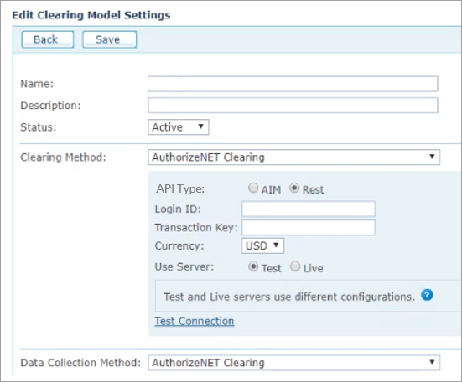Focus the Name text field
462x382 pixels.
tap(293, 84)
